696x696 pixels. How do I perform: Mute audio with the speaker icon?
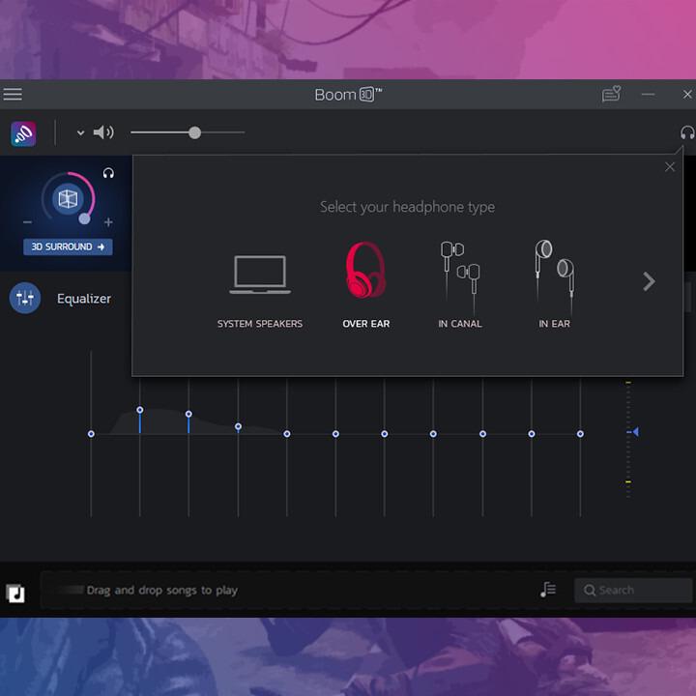click(x=103, y=132)
